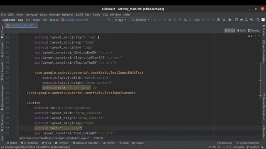Go to next highlighted warning arrow
Image resolution: width=266 pixels, height=149 pixels.
coord(259,36)
